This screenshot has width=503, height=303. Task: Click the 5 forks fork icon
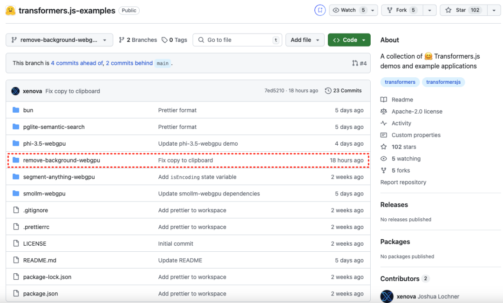[x=384, y=170]
